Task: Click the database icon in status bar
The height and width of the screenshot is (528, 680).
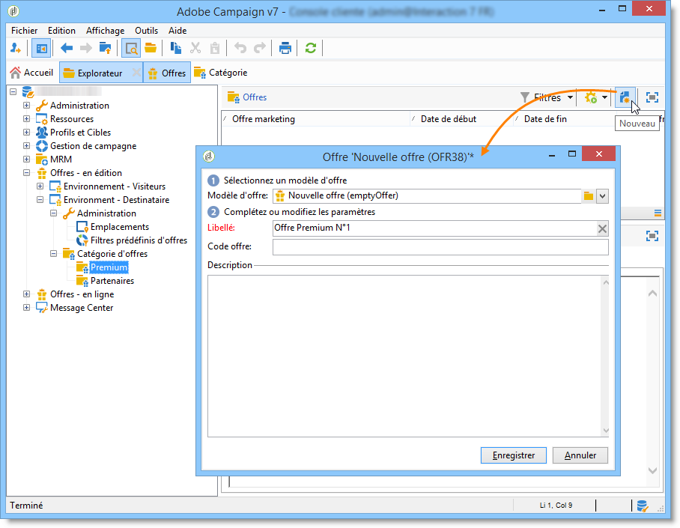Action: (643, 506)
